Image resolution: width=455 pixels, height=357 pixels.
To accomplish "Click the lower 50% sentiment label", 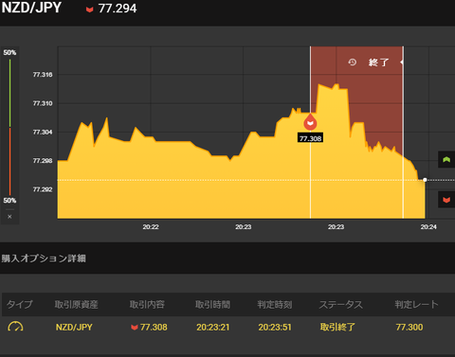I will pos(9,201).
